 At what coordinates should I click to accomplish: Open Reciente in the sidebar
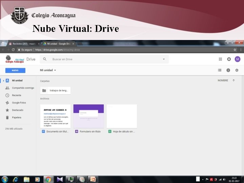click(17, 95)
